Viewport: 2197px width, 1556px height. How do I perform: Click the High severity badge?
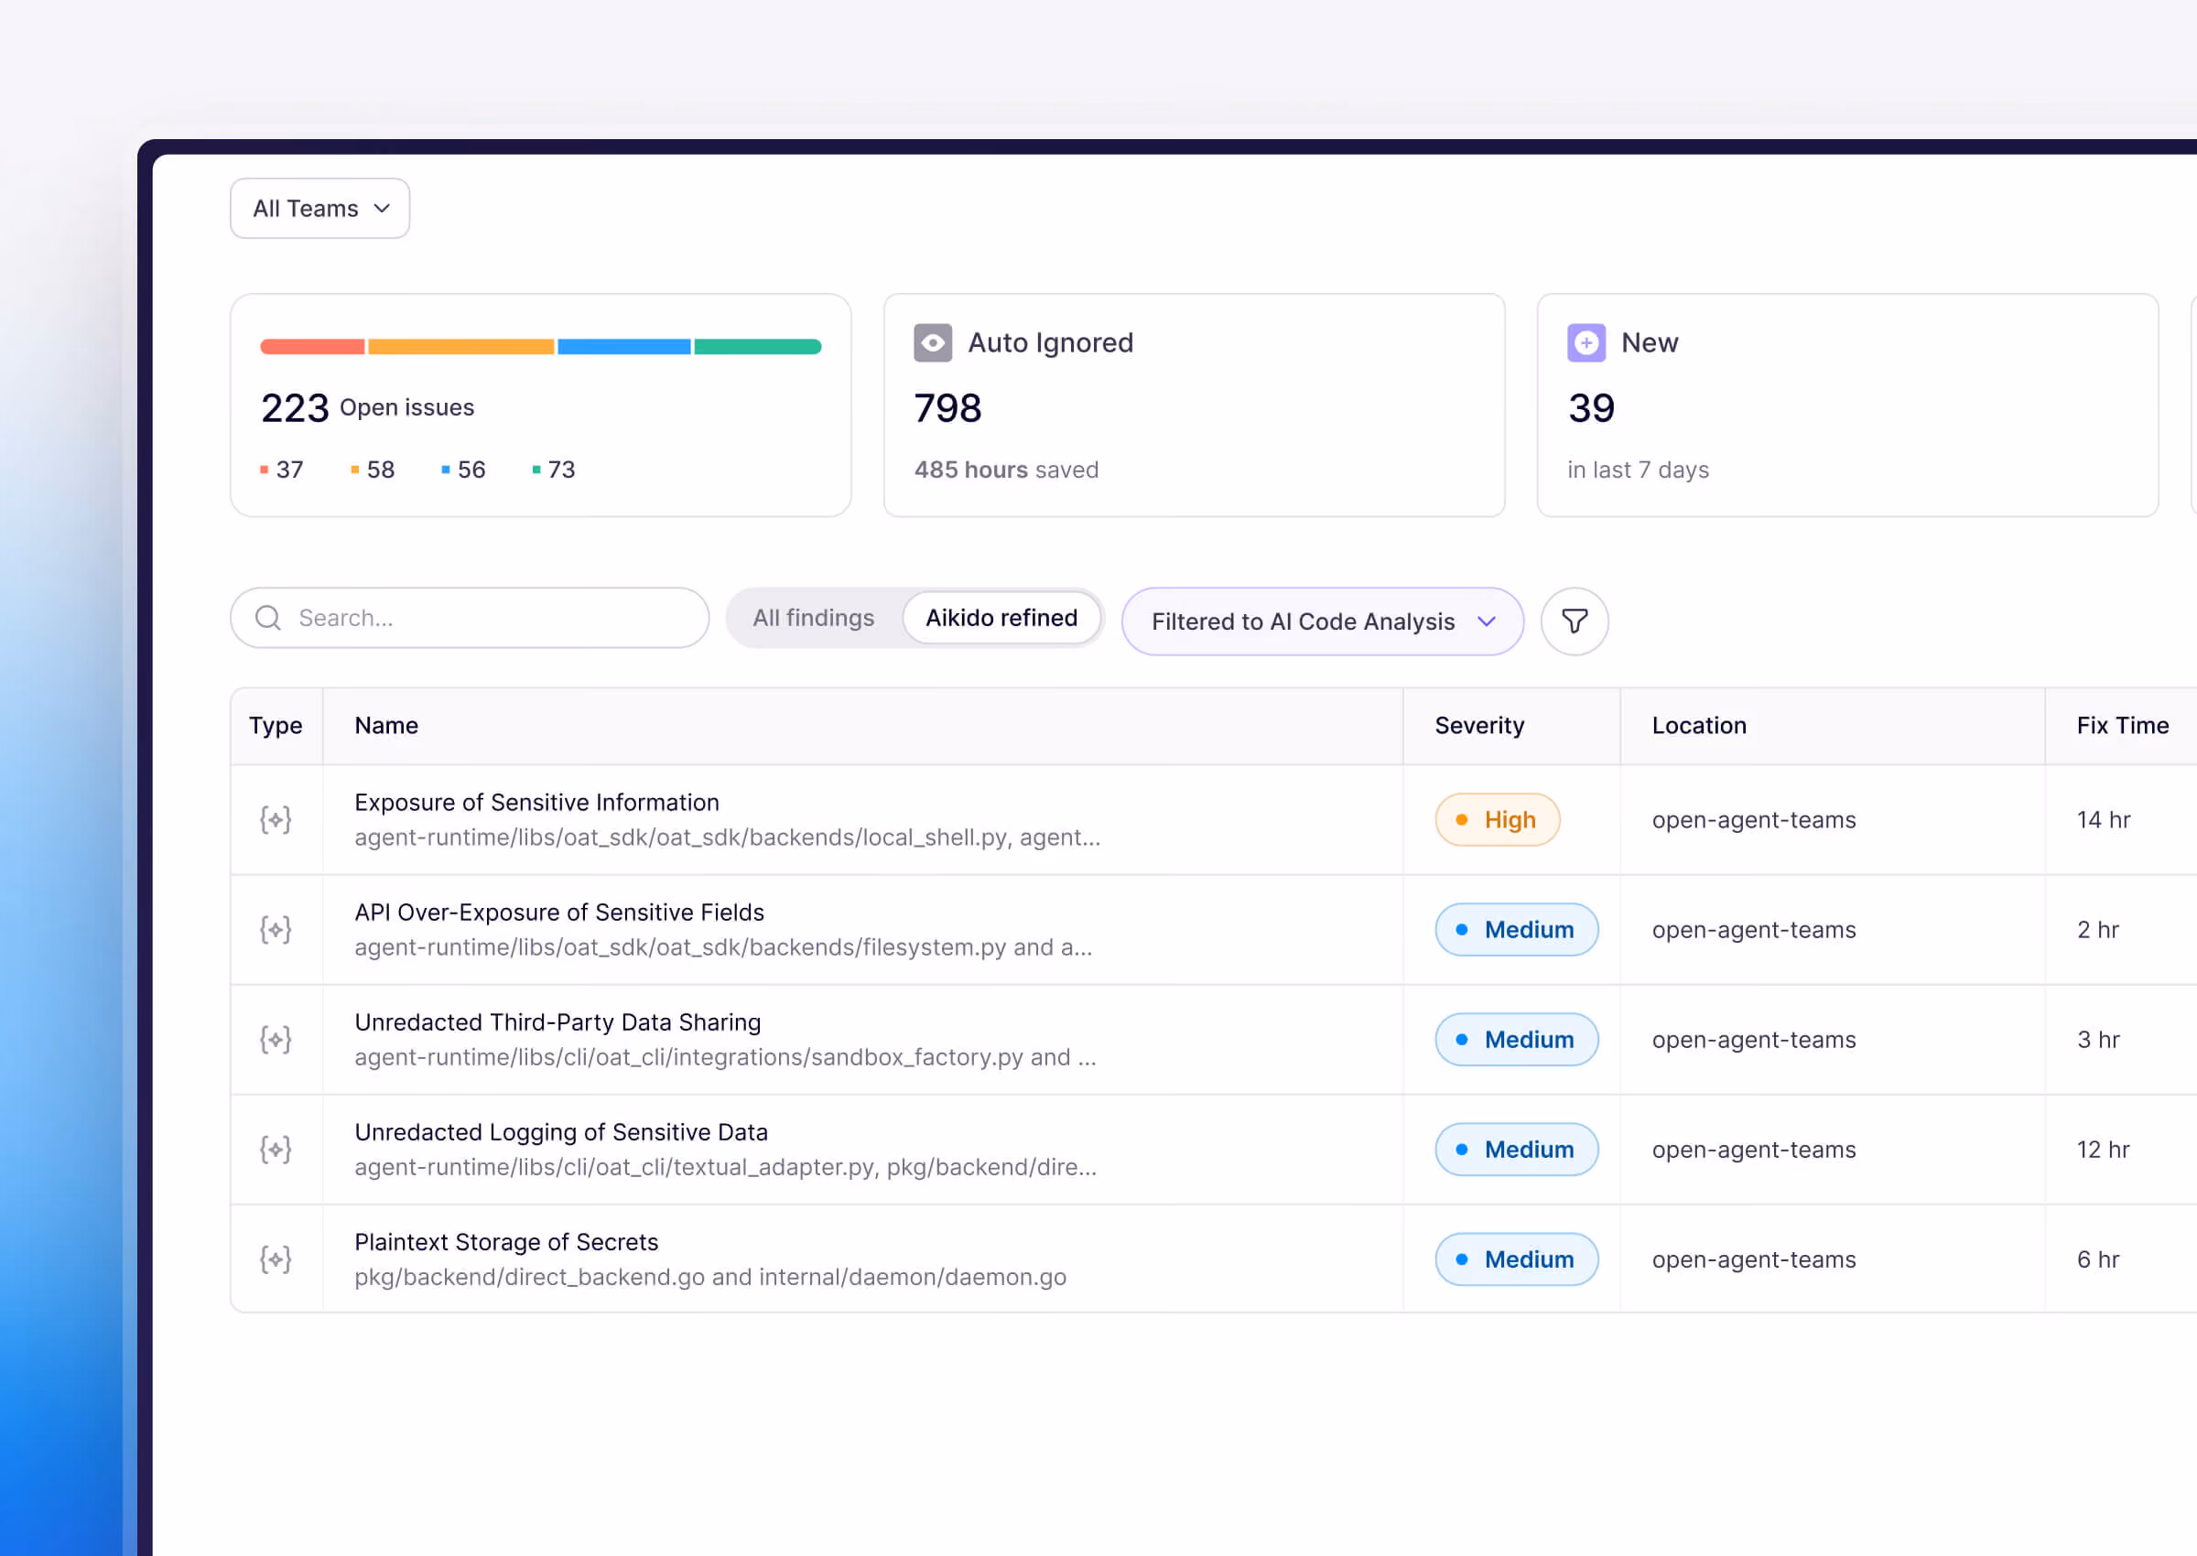(1498, 819)
